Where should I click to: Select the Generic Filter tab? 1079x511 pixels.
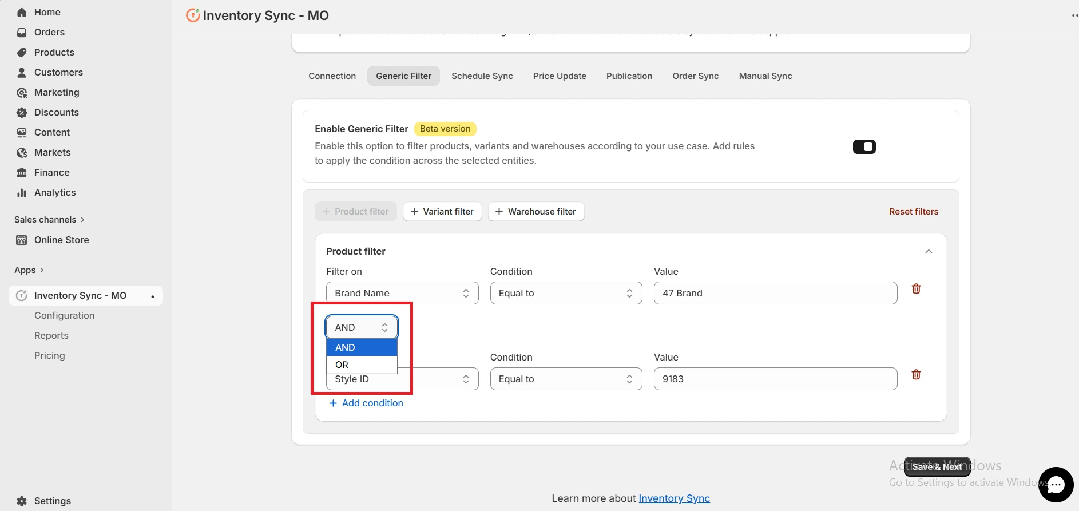point(403,76)
